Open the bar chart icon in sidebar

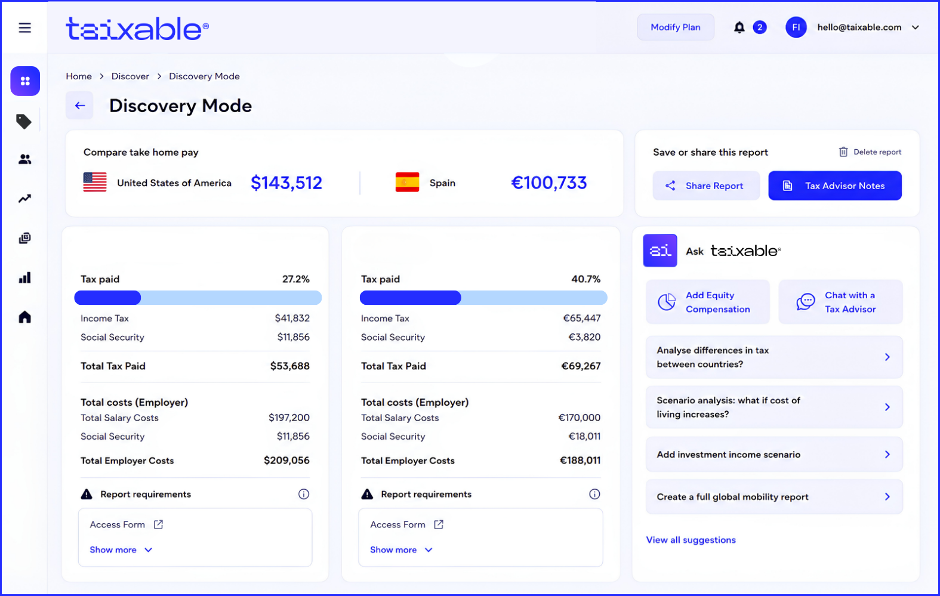click(24, 277)
